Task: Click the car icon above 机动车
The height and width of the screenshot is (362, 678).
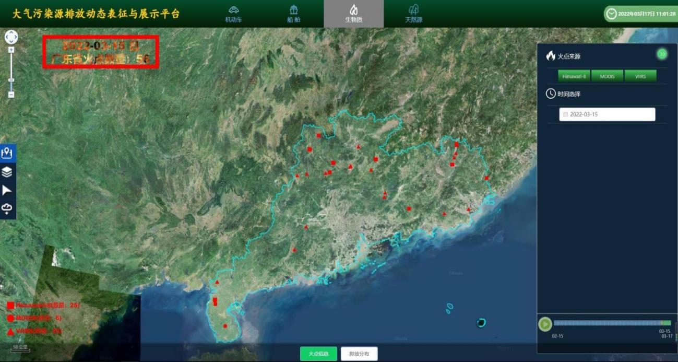Action: pos(234,9)
